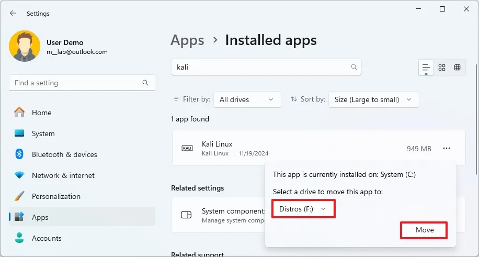Click the Accounts person icon

click(19, 238)
